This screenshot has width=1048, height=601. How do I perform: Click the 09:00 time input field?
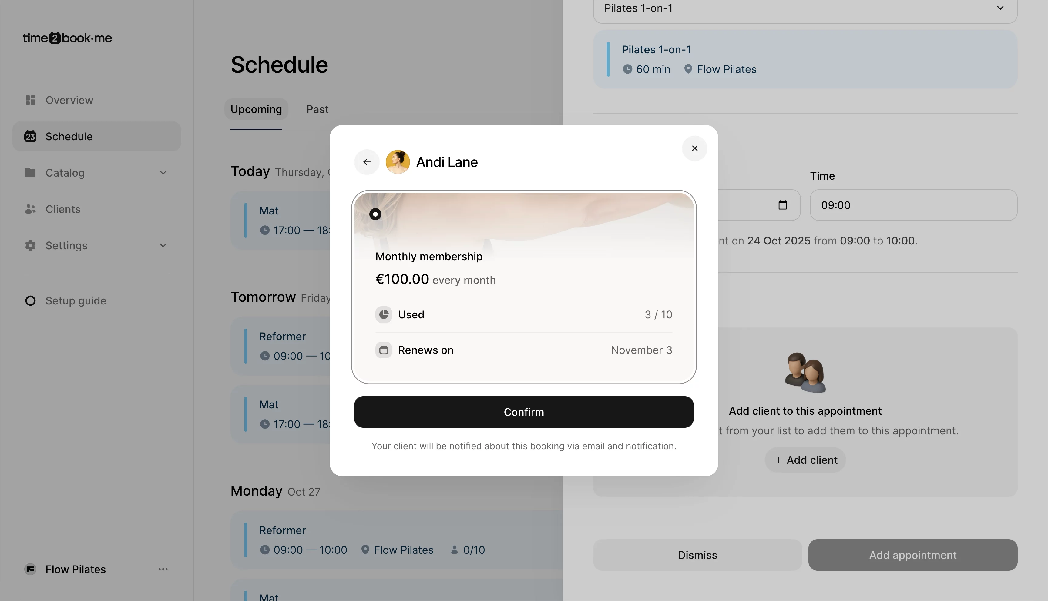912,205
